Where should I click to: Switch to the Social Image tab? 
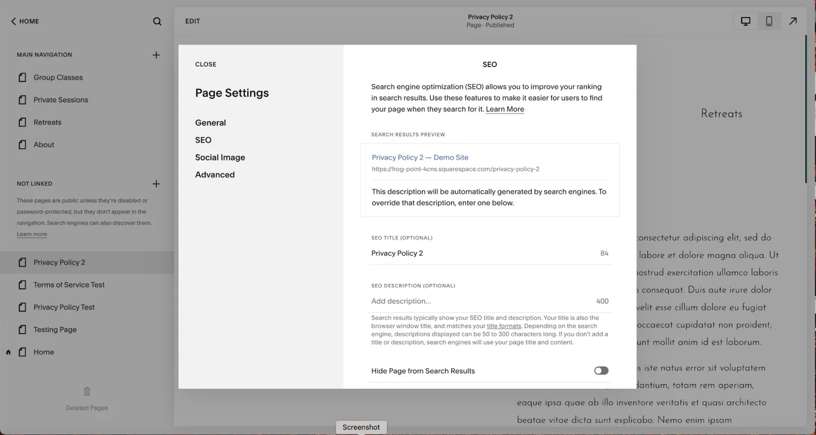click(x=220, y=157)
